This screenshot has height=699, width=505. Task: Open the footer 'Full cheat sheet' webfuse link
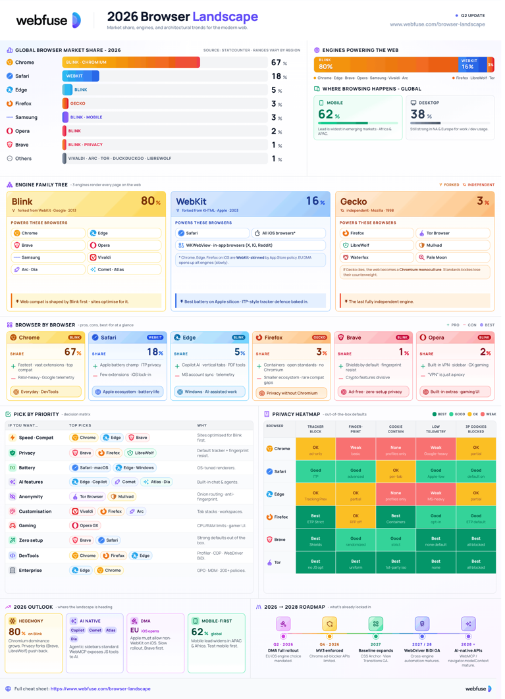(100, 688)
